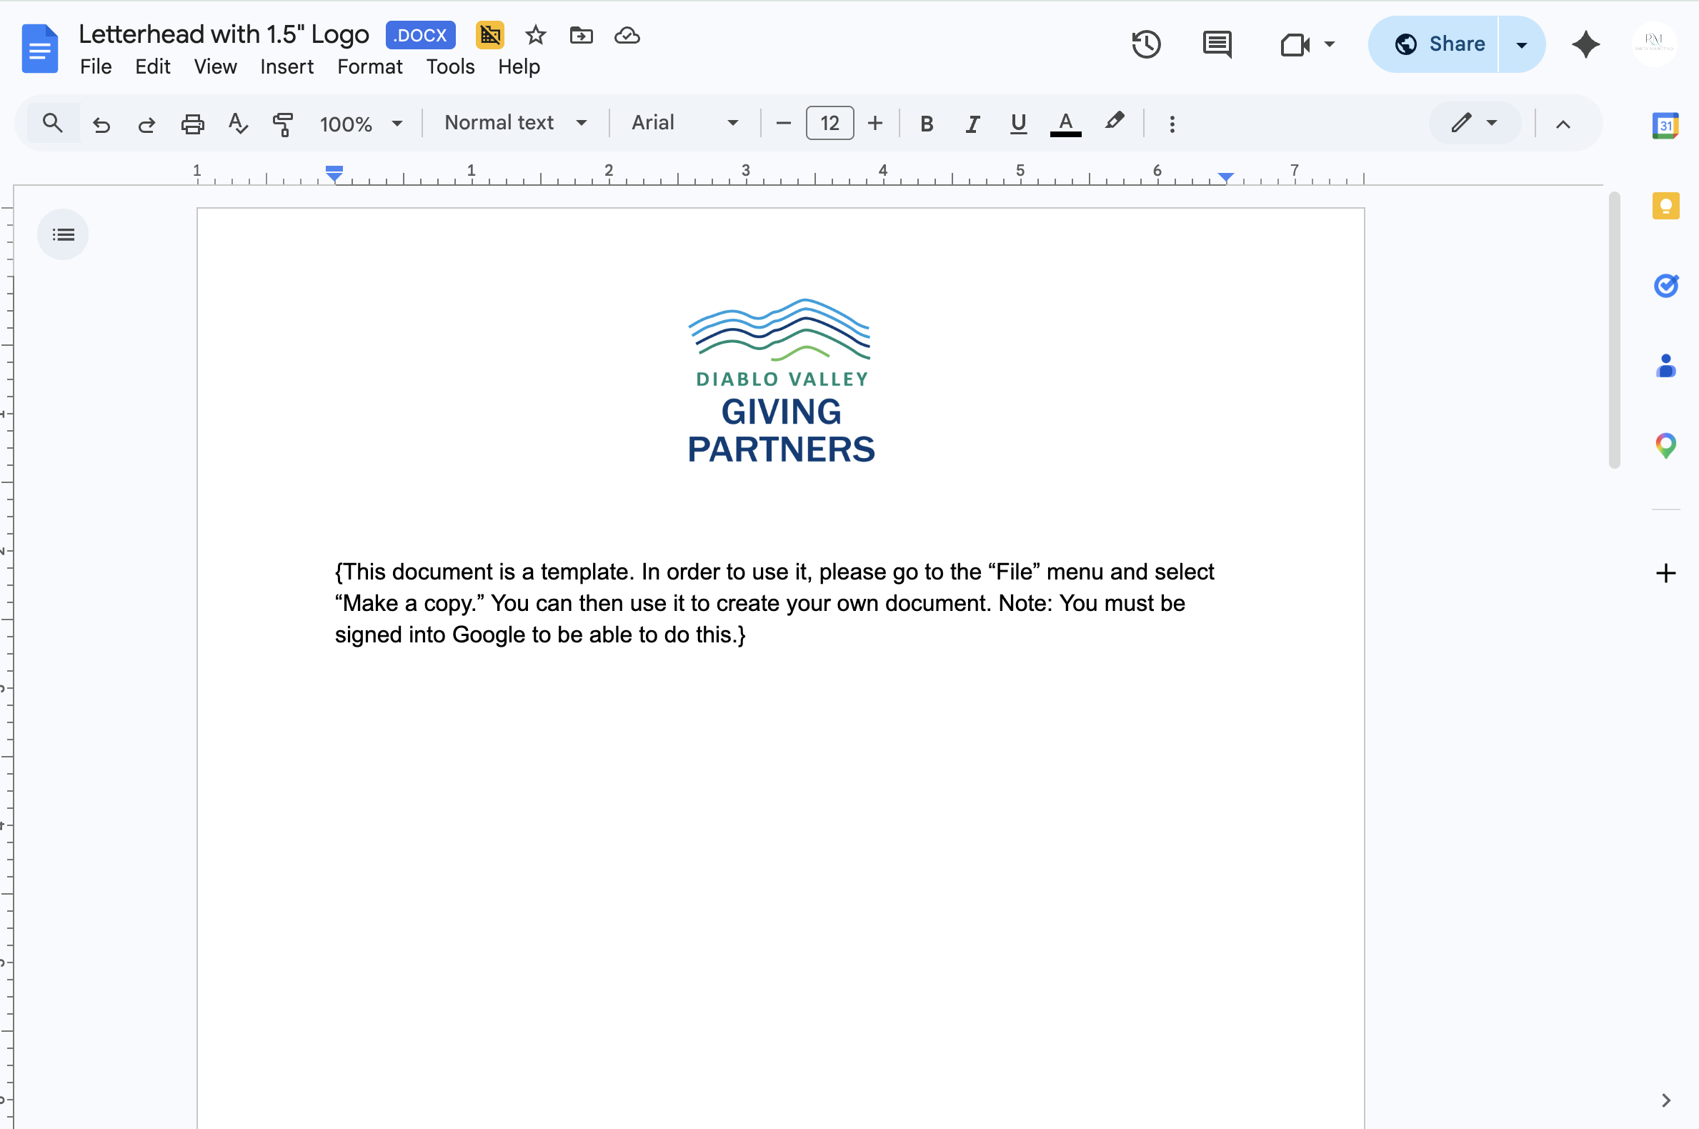Image resolution: width=1699 pixels, height=1129 pixels.
Task: Open Google Calendar in side panel
Action: [1665, 126]
